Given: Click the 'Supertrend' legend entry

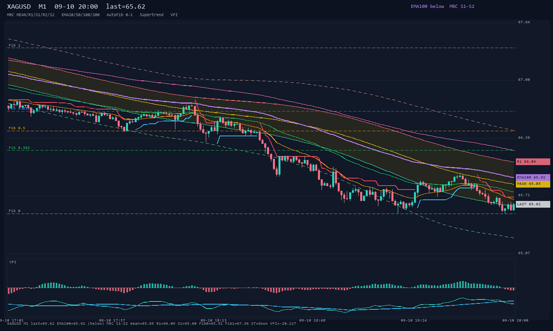Looking at the screenshot, I should (152, 15).
